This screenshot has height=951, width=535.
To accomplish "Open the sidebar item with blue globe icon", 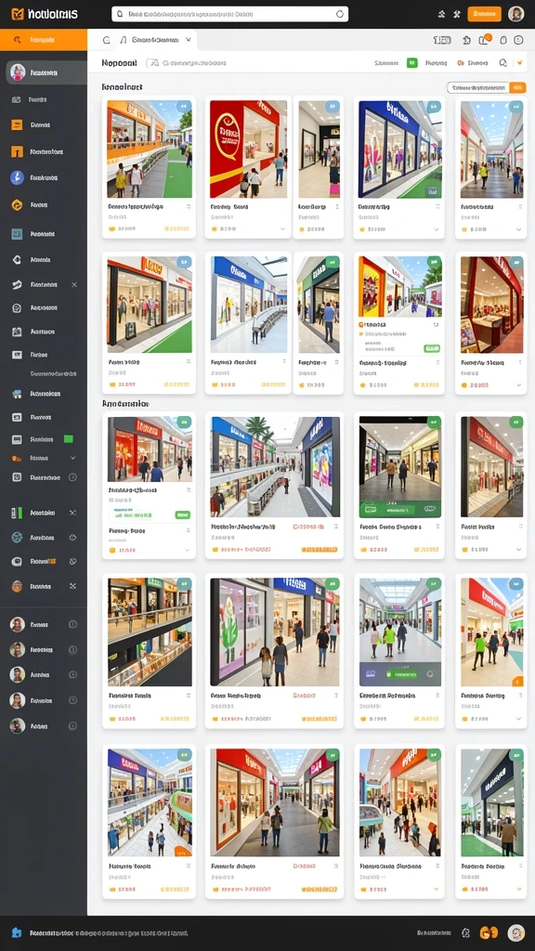I will [44, 538].
